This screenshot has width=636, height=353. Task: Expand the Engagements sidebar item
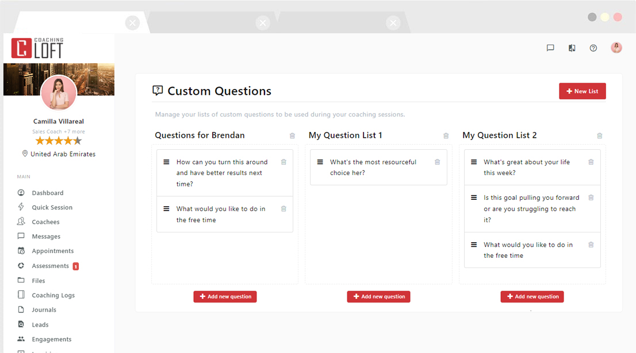51,339
